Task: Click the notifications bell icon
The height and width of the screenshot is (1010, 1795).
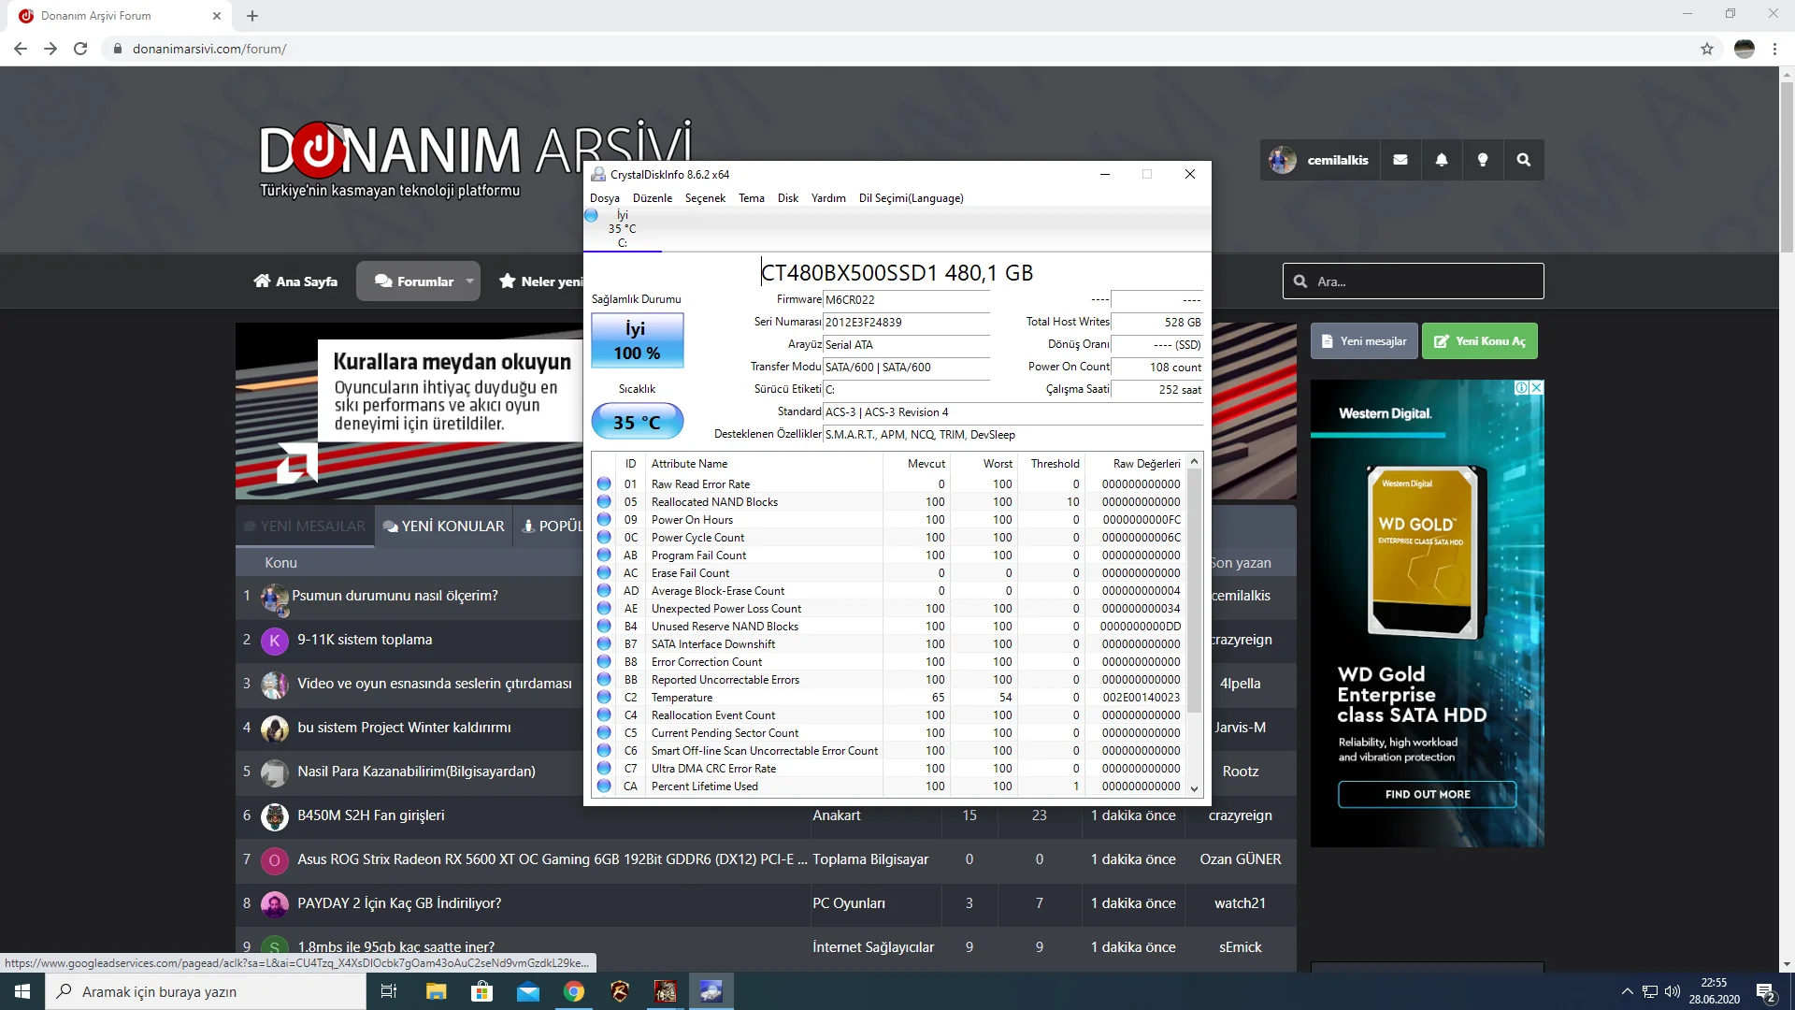Action: [1441, 160]
